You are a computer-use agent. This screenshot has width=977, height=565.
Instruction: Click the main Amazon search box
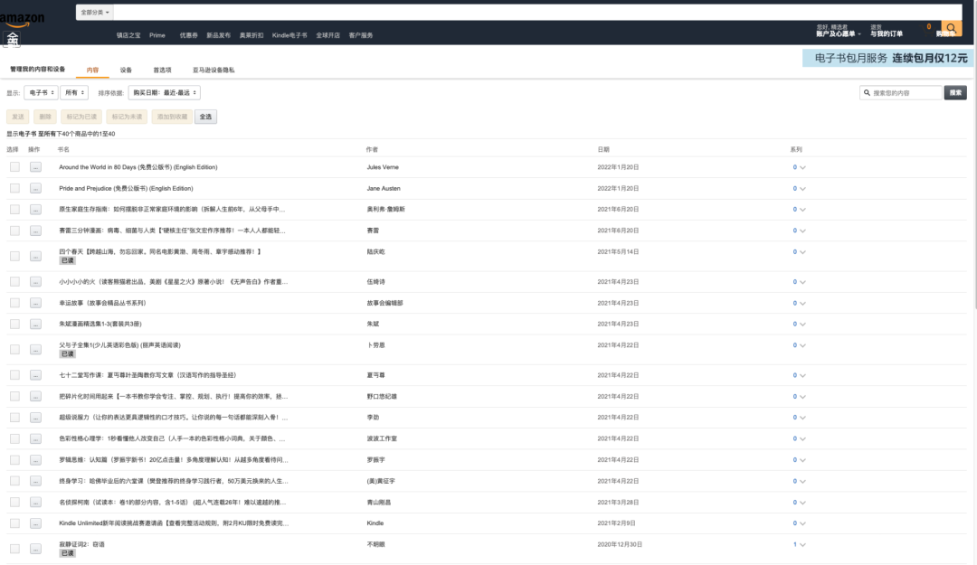point(537,13)
